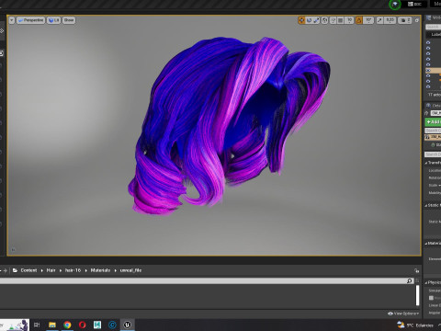
Task: Click the hair-16 folder breadcrumb
Action: click(x=73, y=270)
